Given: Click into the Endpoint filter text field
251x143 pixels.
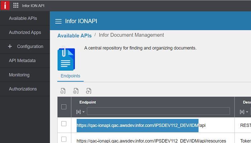Looking at the screenshot, I should point(158,111).
